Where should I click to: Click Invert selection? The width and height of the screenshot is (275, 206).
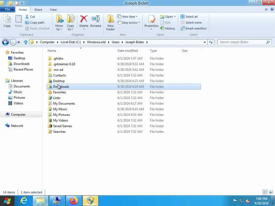[193, 28]
